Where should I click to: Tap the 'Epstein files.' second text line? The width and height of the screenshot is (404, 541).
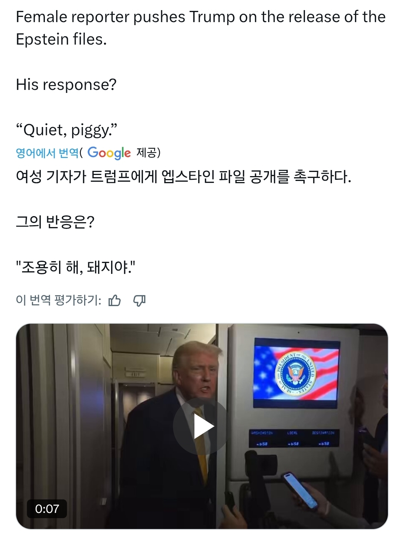(61, 39)
